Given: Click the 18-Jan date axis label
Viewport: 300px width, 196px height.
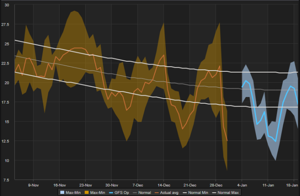Looking at the screenshot, I should [292, 185].
